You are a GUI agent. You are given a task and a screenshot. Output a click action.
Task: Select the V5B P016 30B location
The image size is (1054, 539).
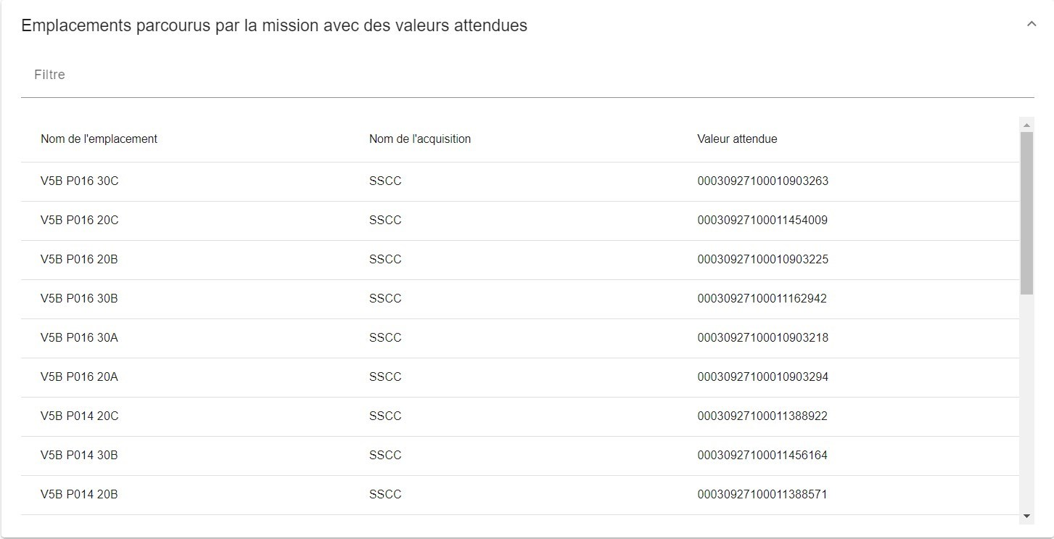tap(79, 299)
